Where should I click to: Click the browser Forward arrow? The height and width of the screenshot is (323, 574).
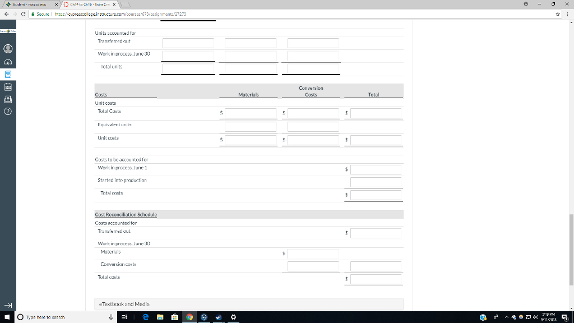click(x=15, y=14)
